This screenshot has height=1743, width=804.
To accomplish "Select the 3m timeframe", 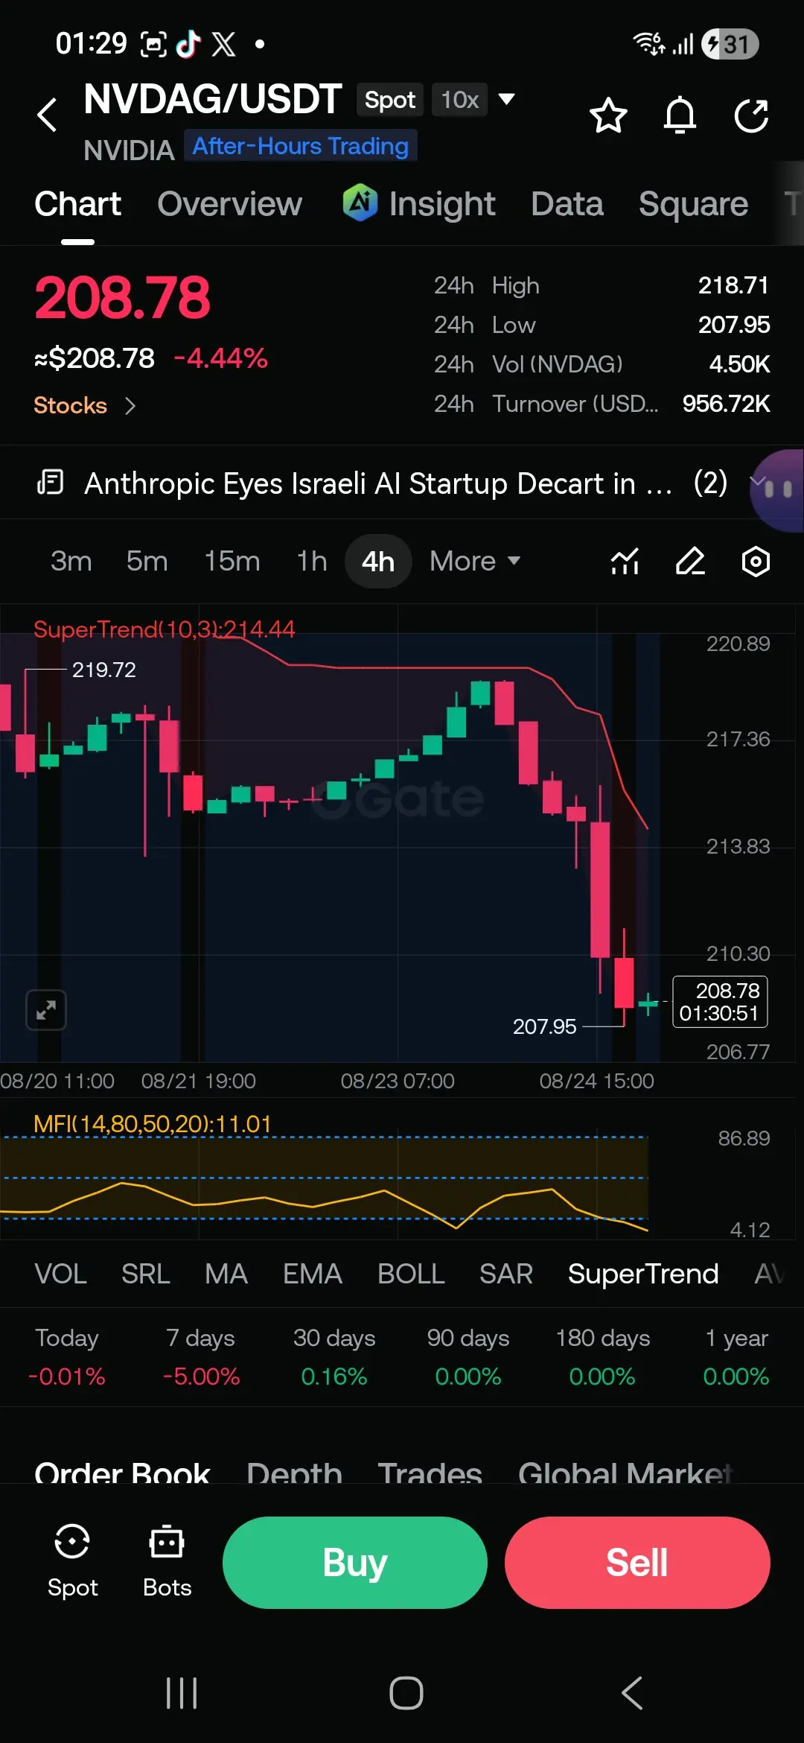I will [x=71, y=561].
